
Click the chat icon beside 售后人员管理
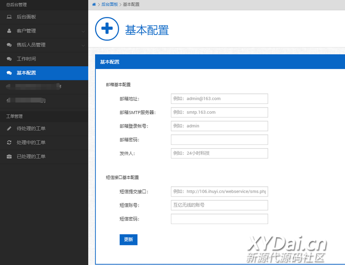click(x=9, y=45)
